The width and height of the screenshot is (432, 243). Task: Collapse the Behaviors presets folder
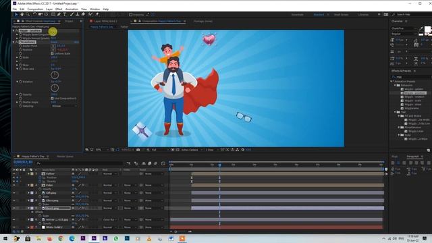[x=395, y=86]
